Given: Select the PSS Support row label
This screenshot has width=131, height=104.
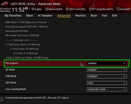Looking at the screenshot, I should pos(12,63).
